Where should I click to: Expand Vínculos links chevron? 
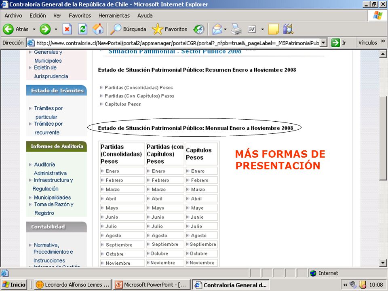383,41
